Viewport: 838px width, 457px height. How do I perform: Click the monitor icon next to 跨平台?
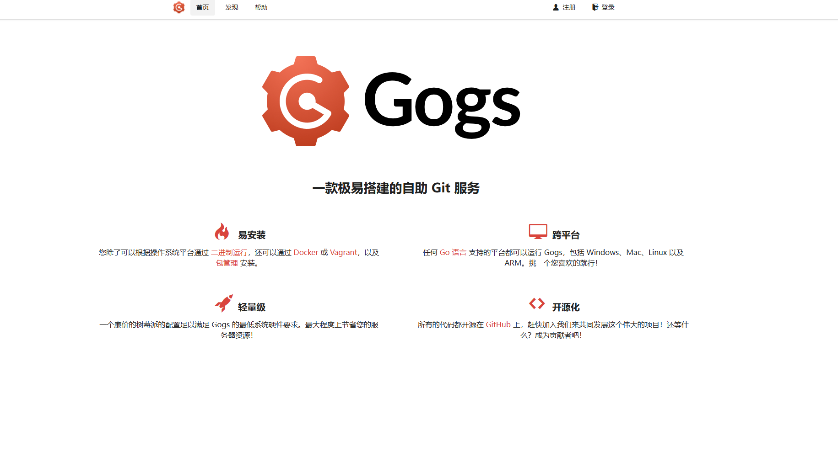(x=538, y=232)
